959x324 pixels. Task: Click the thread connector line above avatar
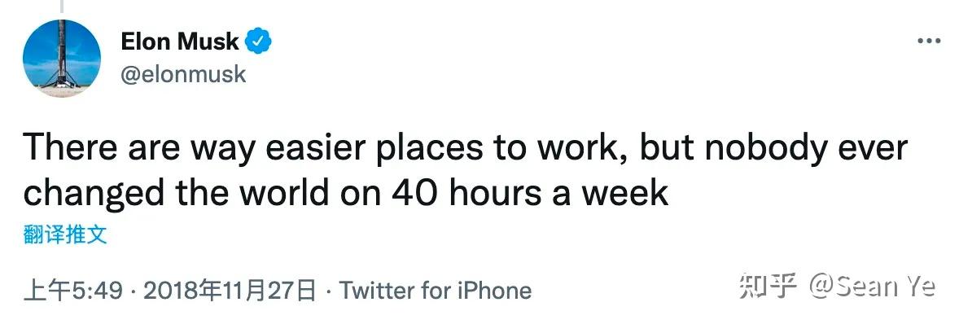62,7
